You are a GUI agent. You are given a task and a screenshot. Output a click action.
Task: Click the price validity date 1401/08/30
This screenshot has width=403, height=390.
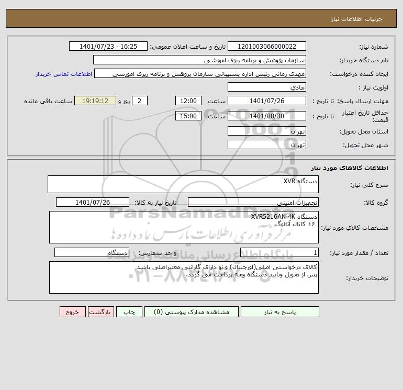point(267,116)
